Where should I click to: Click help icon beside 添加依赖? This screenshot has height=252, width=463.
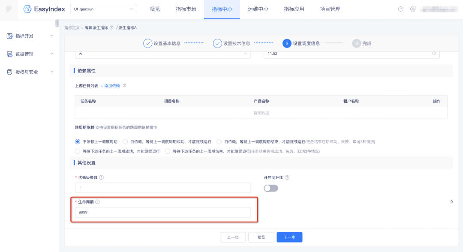click(x=124, y=86)
